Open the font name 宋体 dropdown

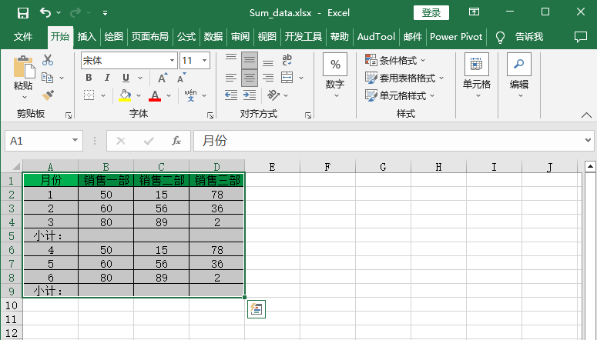(x=170, y=60)
